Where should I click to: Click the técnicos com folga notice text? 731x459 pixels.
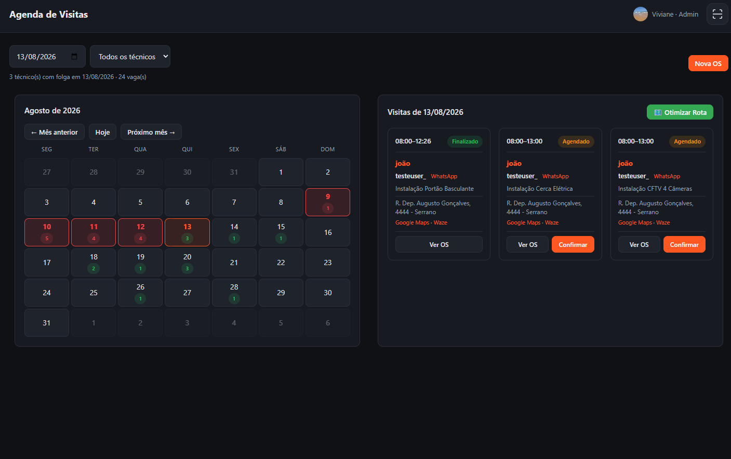[78, 77]
